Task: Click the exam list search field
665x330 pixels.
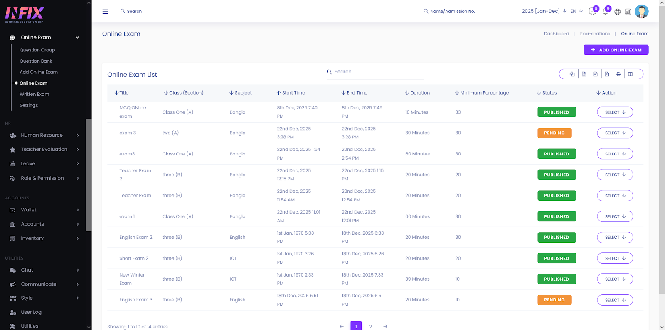Action: (x=374, y=72)
